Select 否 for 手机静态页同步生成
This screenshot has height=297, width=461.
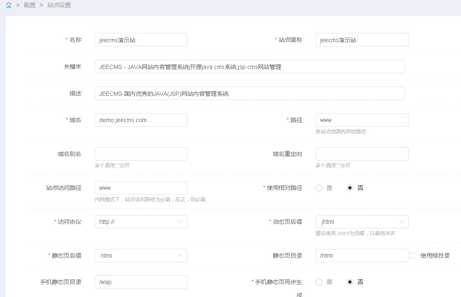(x=350, y=282)
